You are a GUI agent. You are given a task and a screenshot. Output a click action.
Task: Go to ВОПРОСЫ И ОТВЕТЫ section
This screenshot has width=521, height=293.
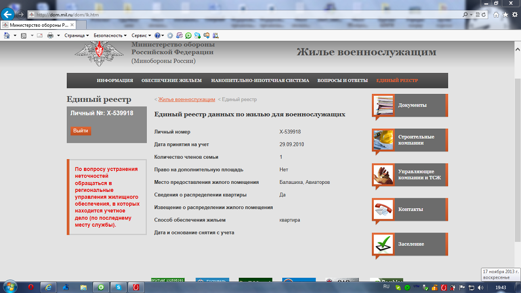pyautogui.click(x=342, y=81)
